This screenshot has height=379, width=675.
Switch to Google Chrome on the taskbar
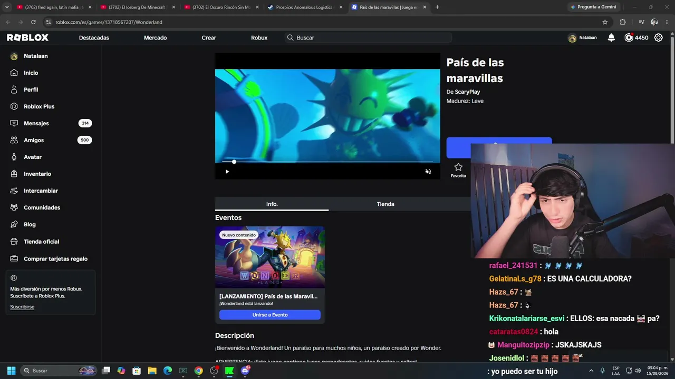pyautogui.click(x=198, y=371)
